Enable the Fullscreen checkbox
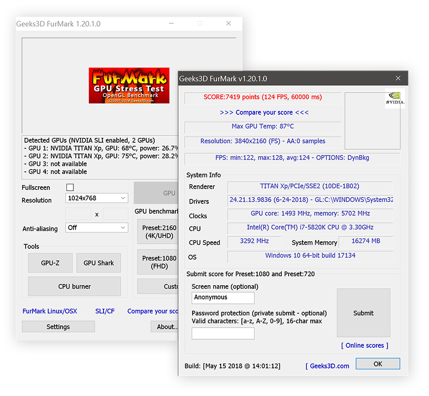The height and width of the screenshot is (396, 429). pyautogui.click(x=70, y=187)
